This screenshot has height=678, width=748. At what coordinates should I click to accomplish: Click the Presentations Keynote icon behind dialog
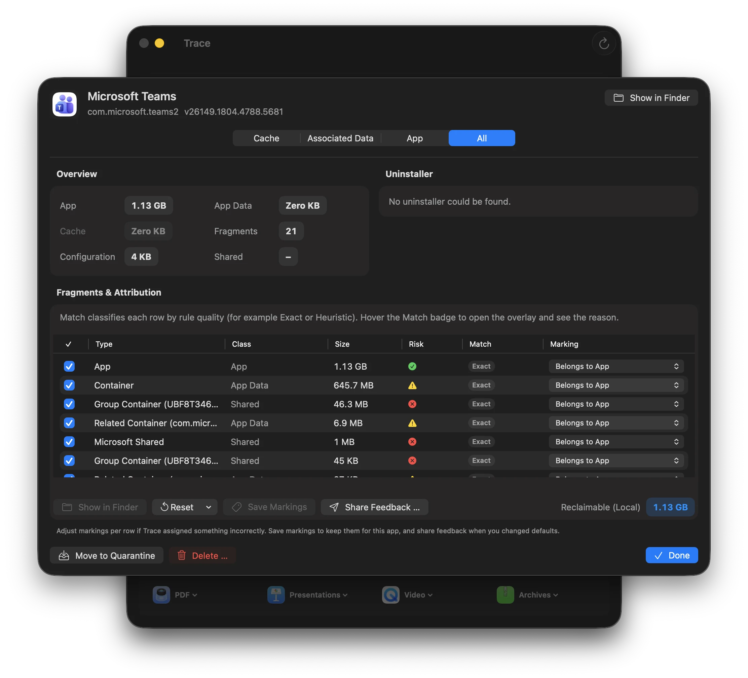(x=276, y=595)
